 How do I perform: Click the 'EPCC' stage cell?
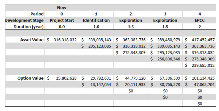click(200, 20)
